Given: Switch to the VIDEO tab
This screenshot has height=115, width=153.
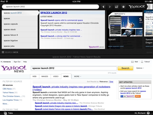Looking at the screenshot, I should (x=56, y=76).
